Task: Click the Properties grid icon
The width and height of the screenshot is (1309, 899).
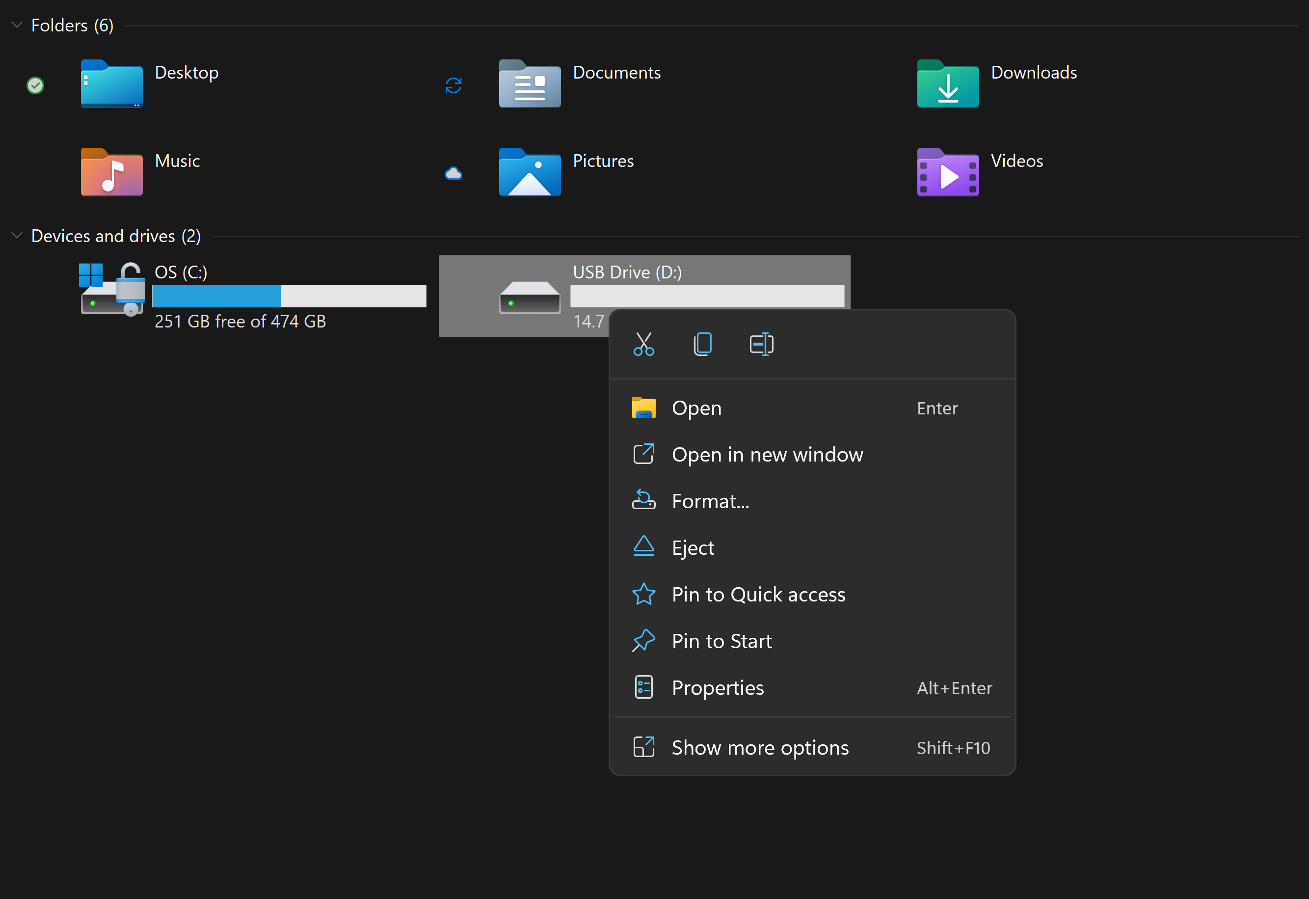Action: coord(641,688)
